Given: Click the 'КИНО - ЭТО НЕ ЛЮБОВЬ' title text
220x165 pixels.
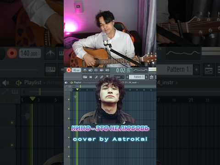Looking at the screenshot, I should pyautogui.click(x=110, y=128).
